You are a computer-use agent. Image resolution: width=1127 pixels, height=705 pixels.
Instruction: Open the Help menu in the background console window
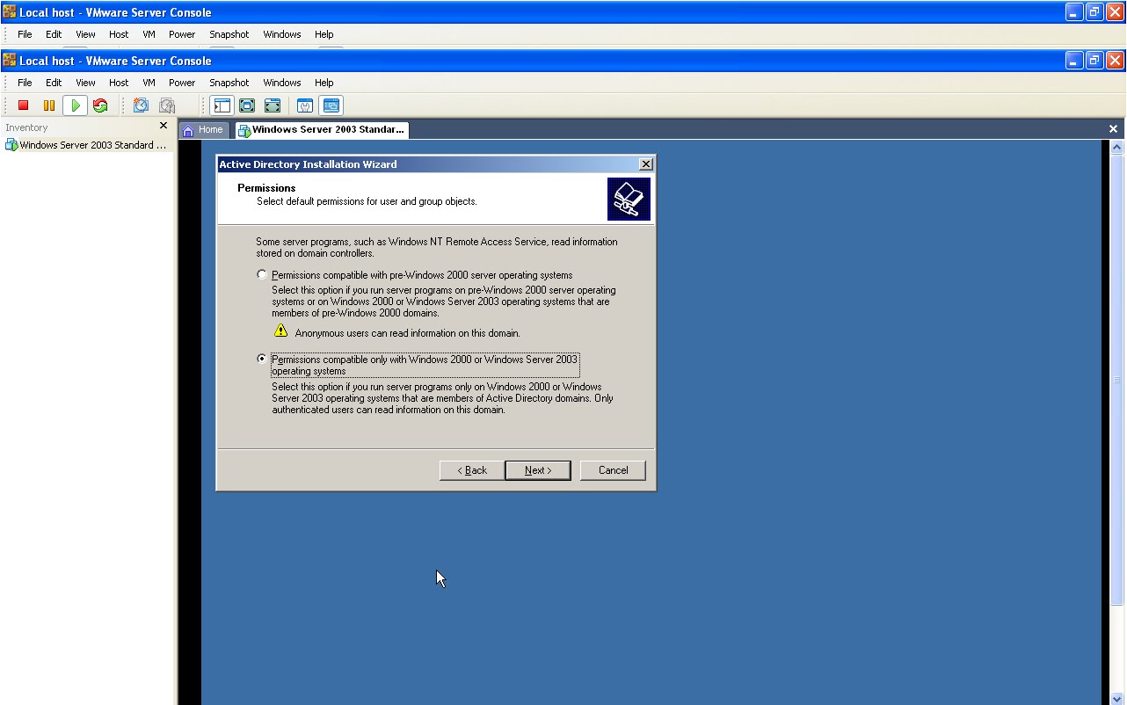(x=324, y=34)
